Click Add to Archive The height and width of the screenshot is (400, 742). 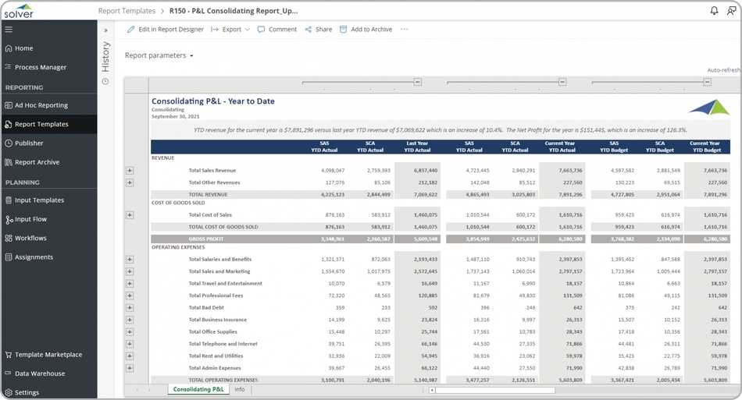(366, 30)
